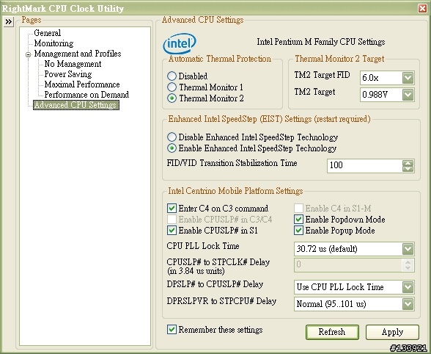This screenshot has width=431, height=354.
Task: Toggle Enable Popup Mode checkbox
Action: [x=299, y=231]
